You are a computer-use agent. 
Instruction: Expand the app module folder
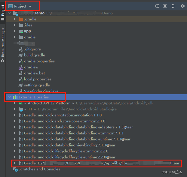14,31
